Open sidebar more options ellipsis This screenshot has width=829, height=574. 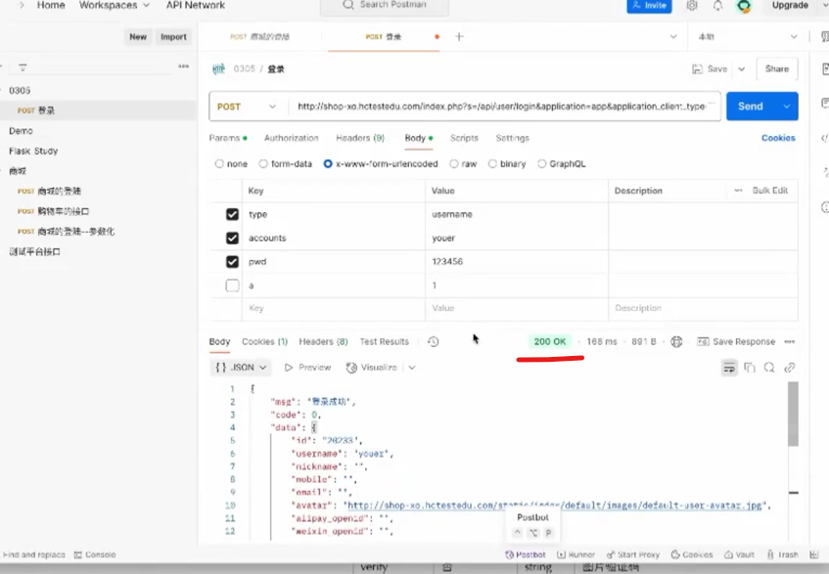click(x=183, y=66)
